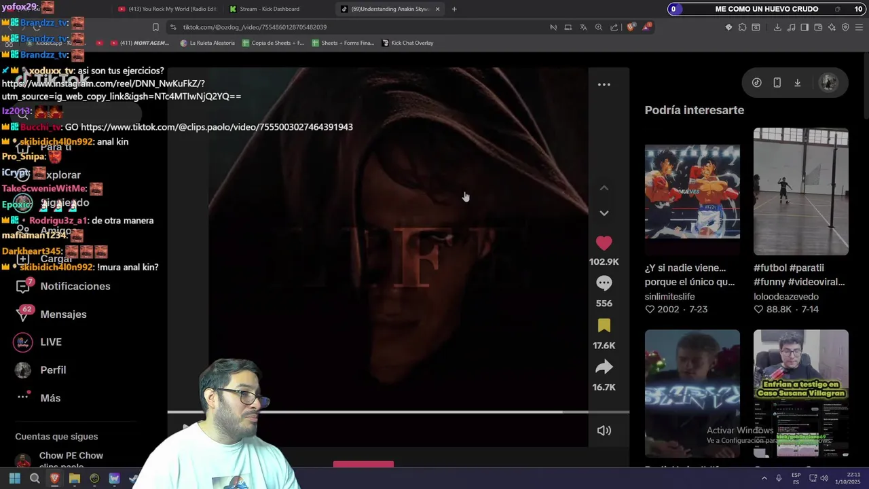Click the loloodeazevedo author link

click(786, 297)
